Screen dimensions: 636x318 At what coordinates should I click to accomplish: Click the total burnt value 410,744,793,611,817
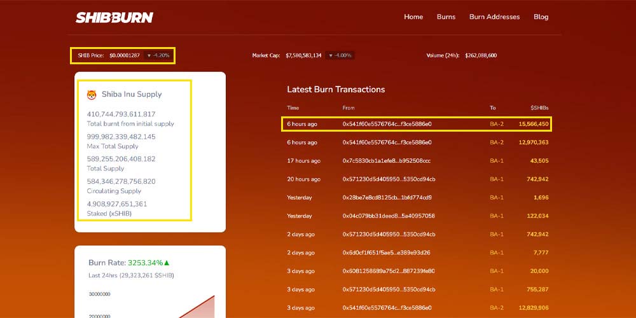click(121, 114)
